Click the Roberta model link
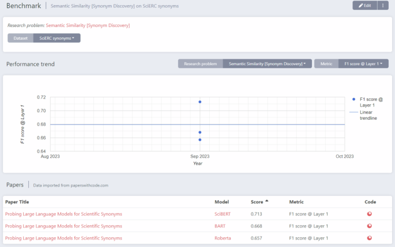395x247 pixels. 222,238
